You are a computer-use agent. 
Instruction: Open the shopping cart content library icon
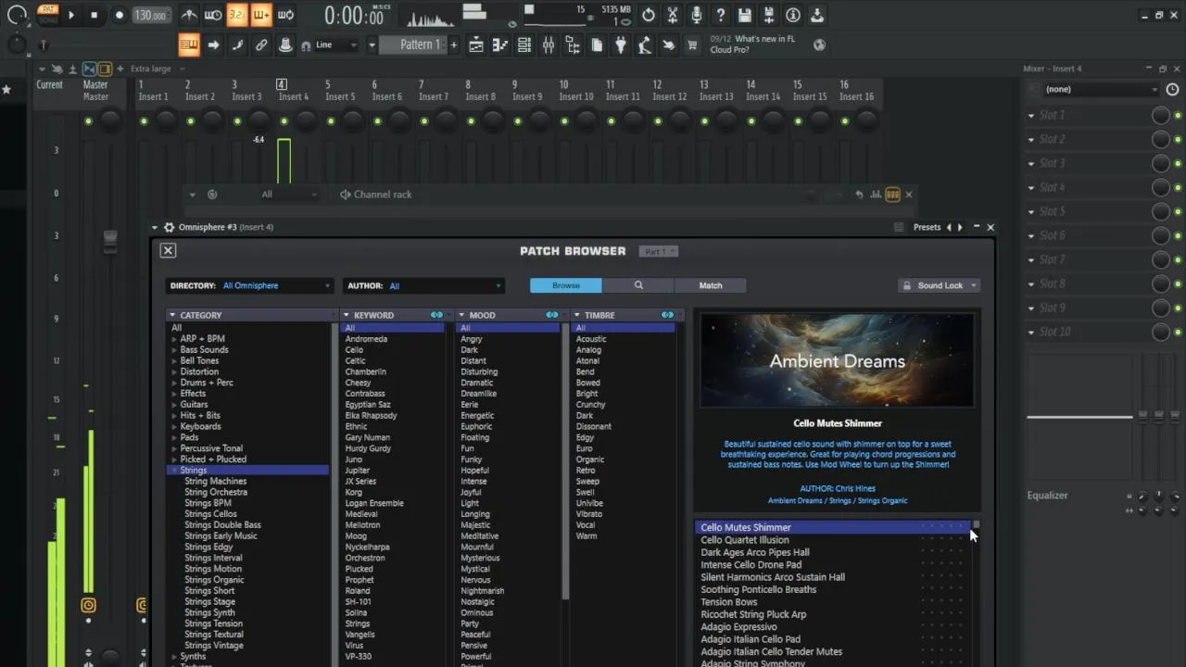click(691, 44)
